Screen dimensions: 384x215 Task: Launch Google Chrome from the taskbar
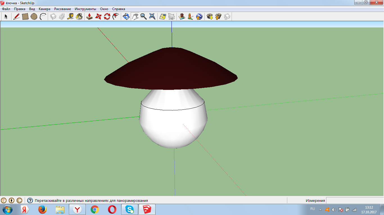[x=95, y=209]
